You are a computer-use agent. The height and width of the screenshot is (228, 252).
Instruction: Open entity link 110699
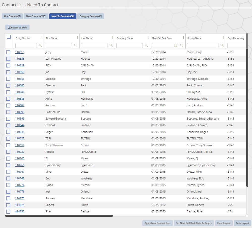pyautogui.click(x=20, y=119)
